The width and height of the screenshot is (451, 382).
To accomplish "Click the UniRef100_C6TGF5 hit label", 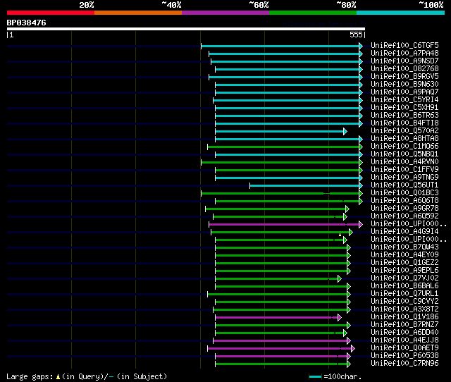I will pos(404,45).
